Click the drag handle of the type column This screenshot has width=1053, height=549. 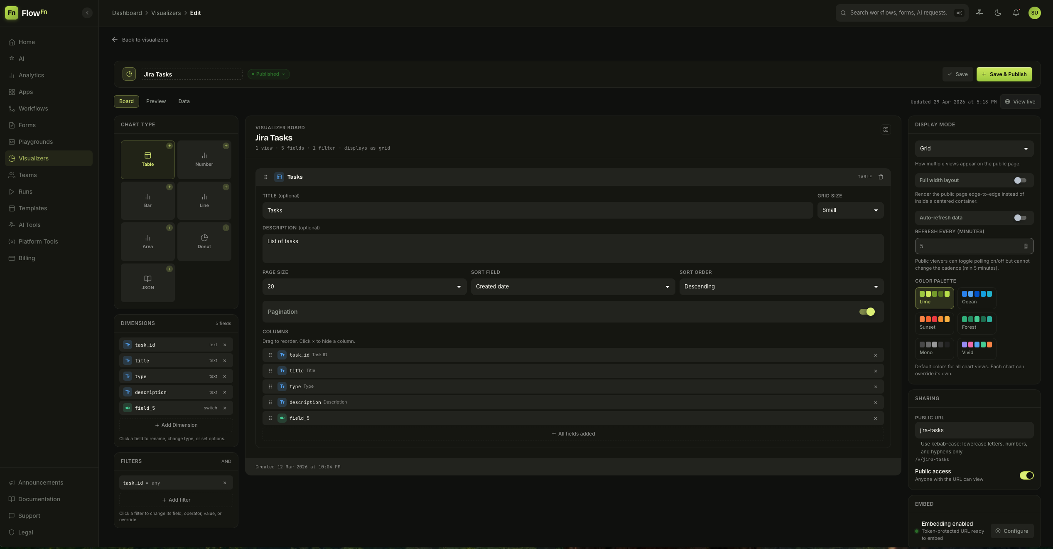coord(270,387)
